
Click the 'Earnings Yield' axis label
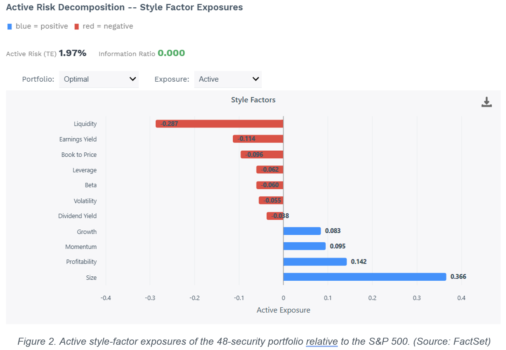click(78, 139)
